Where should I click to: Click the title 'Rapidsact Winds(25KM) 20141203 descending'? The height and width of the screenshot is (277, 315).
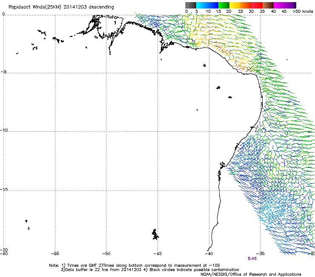[61, 7]
